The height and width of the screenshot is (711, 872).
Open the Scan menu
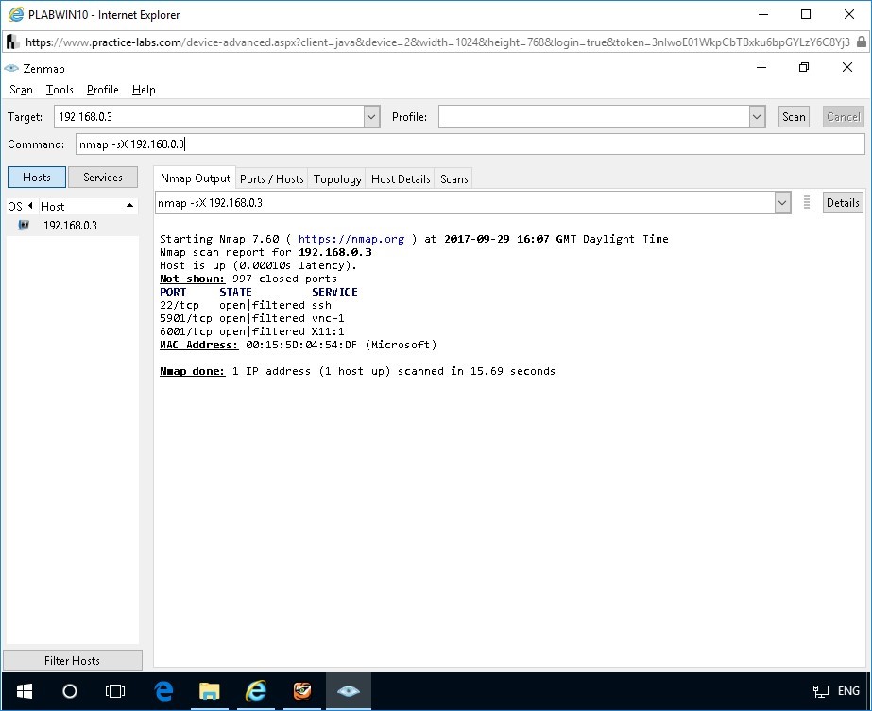21,90
